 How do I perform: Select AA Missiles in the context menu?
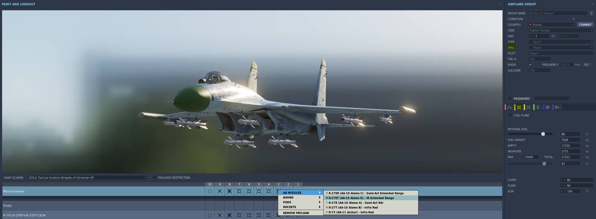(301, 193)
